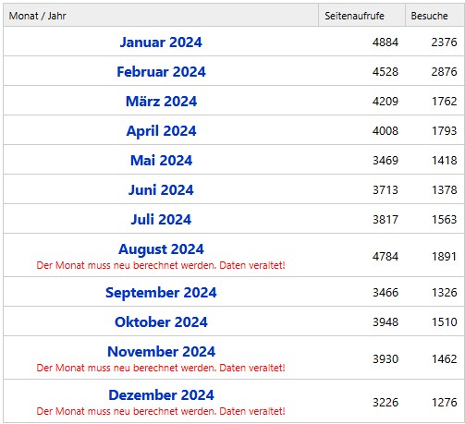Select Juli 2024 in the table
The width and height of the screenshot is (465, 424).
[161, 219]
